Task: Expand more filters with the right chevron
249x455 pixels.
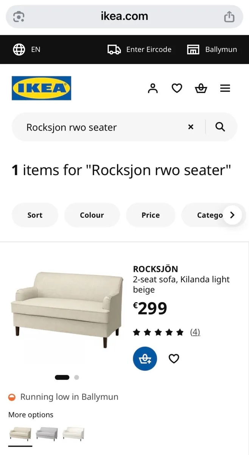Action: coord(232,214)
